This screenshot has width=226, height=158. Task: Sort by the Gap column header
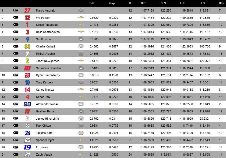point(112,3)
